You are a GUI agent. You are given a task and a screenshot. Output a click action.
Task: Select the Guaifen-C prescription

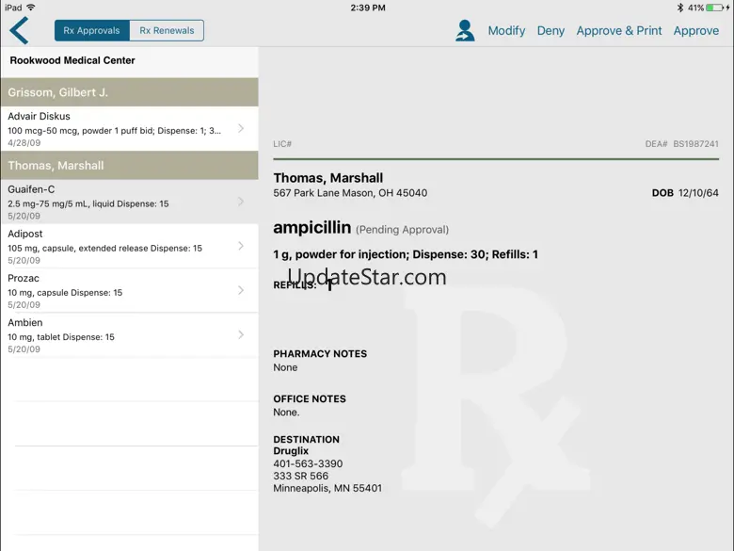pos(129,202)
